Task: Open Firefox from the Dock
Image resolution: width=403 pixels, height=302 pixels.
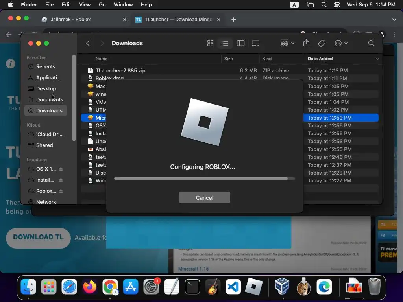Action: (x=90, y=286)
